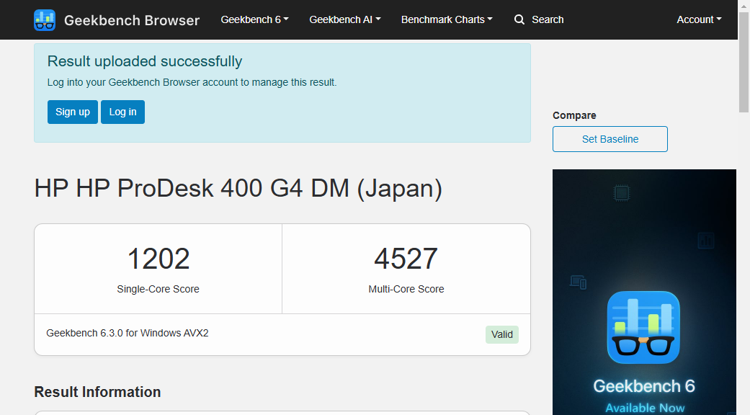Click the Result Information heading
This screenshot has width=750, height=415.
[x=97, y=392]
